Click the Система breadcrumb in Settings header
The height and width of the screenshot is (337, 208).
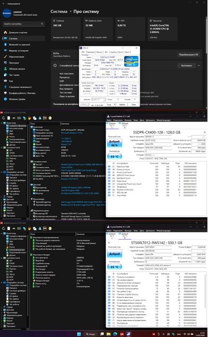coord(59,12)
